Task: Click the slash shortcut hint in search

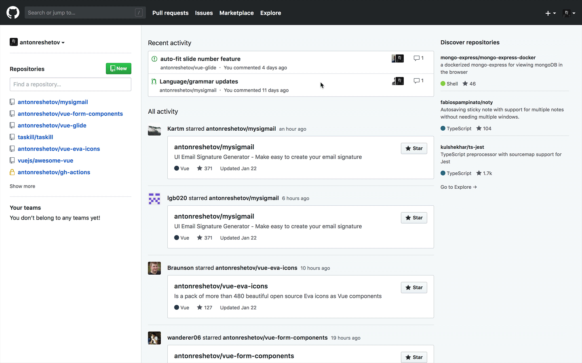Action: [x=139, y=13]
